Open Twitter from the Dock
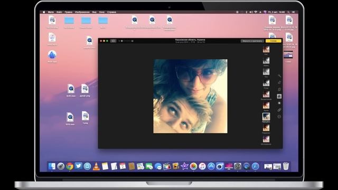 pos(79,166)
